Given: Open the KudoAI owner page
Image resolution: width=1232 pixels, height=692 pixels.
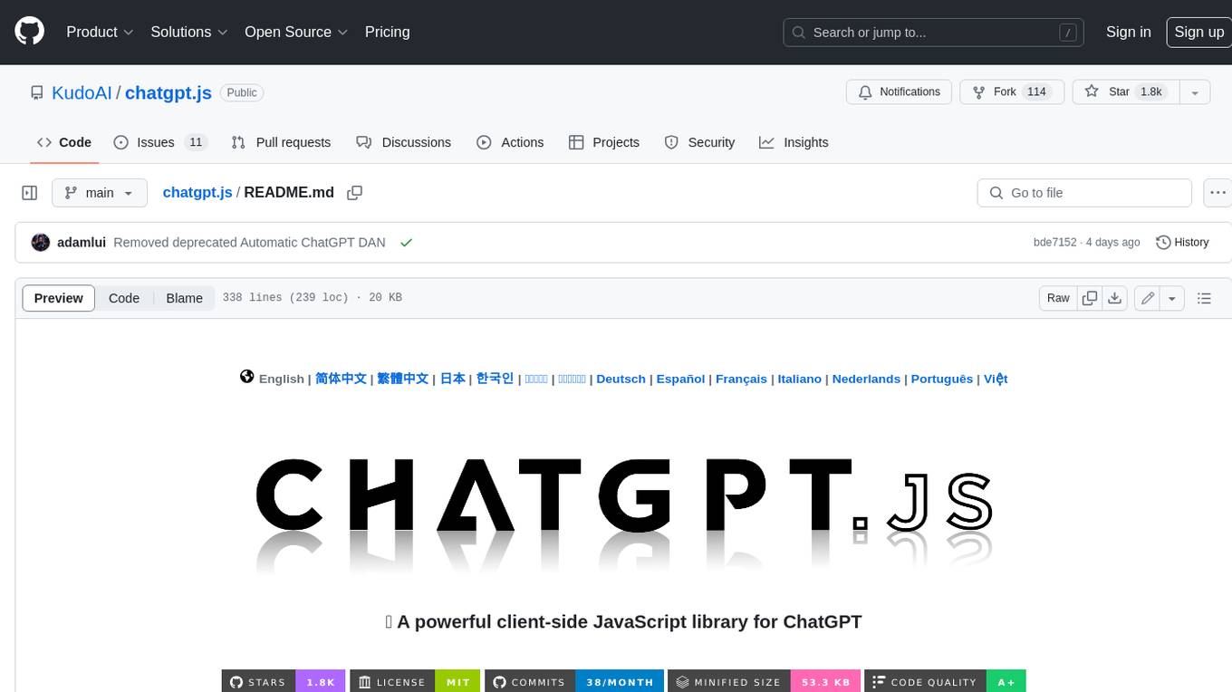Looking at the screenshot, I should coord(82,92).
